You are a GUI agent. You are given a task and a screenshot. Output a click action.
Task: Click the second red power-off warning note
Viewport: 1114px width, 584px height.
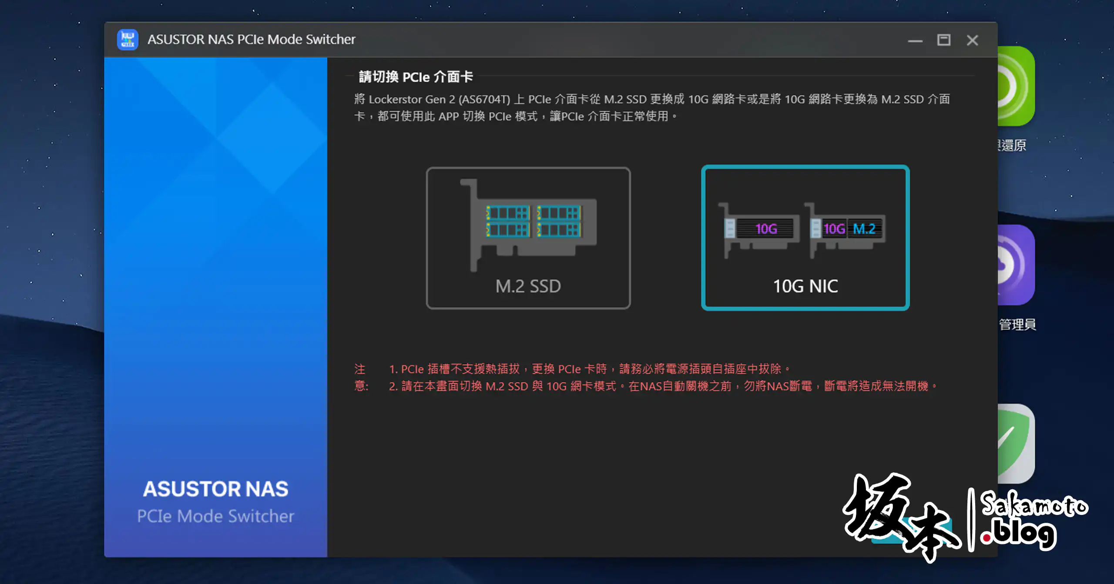[664, 386]
